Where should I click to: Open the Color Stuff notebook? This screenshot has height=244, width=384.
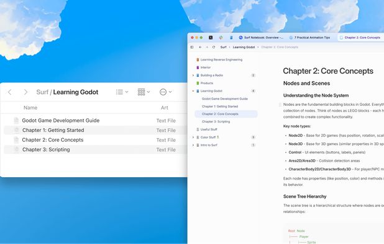coord(209,137)
